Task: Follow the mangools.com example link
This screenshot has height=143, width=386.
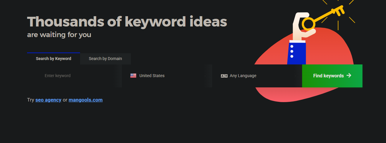Action: coord(86,100)
